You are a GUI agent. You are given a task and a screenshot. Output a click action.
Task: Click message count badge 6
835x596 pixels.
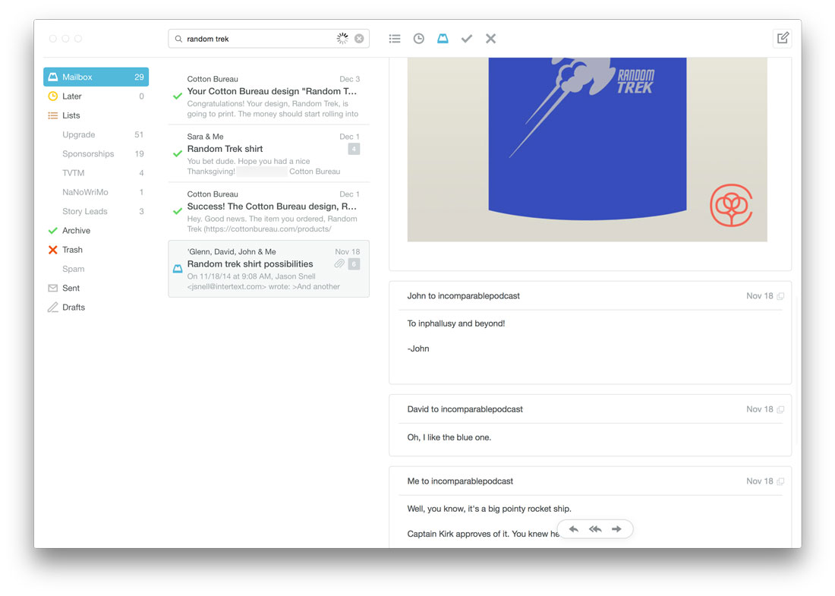coord(354,263)
